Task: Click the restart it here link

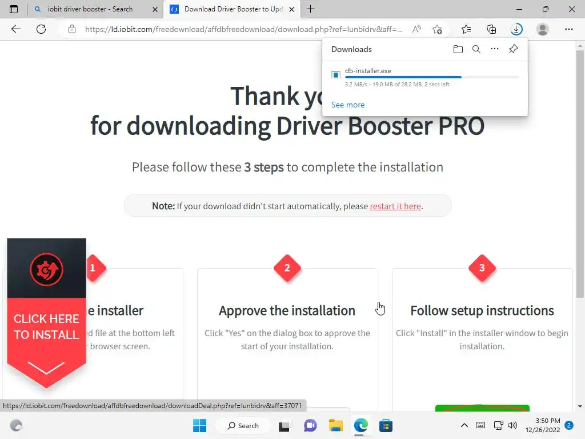Action: pos(395,206)
